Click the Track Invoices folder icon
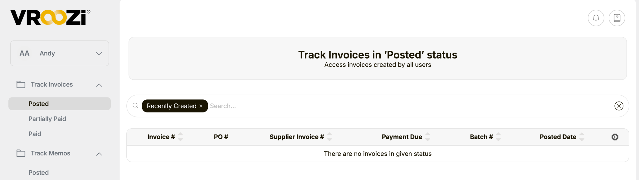 tap(21, 84)
